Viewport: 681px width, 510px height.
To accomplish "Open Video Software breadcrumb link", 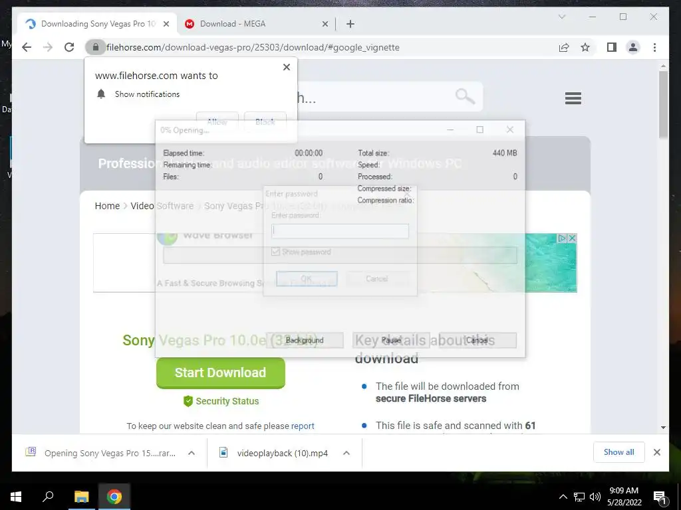I will tap(162, 206).
